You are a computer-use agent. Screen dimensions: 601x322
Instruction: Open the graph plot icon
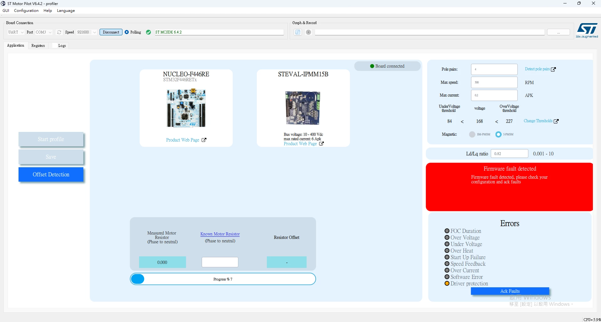[x=298, y=32]
